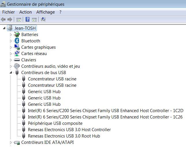Click USB icon beside 1C26 host controller
This screenshot has width=186, height=147.
coord(24,117)
